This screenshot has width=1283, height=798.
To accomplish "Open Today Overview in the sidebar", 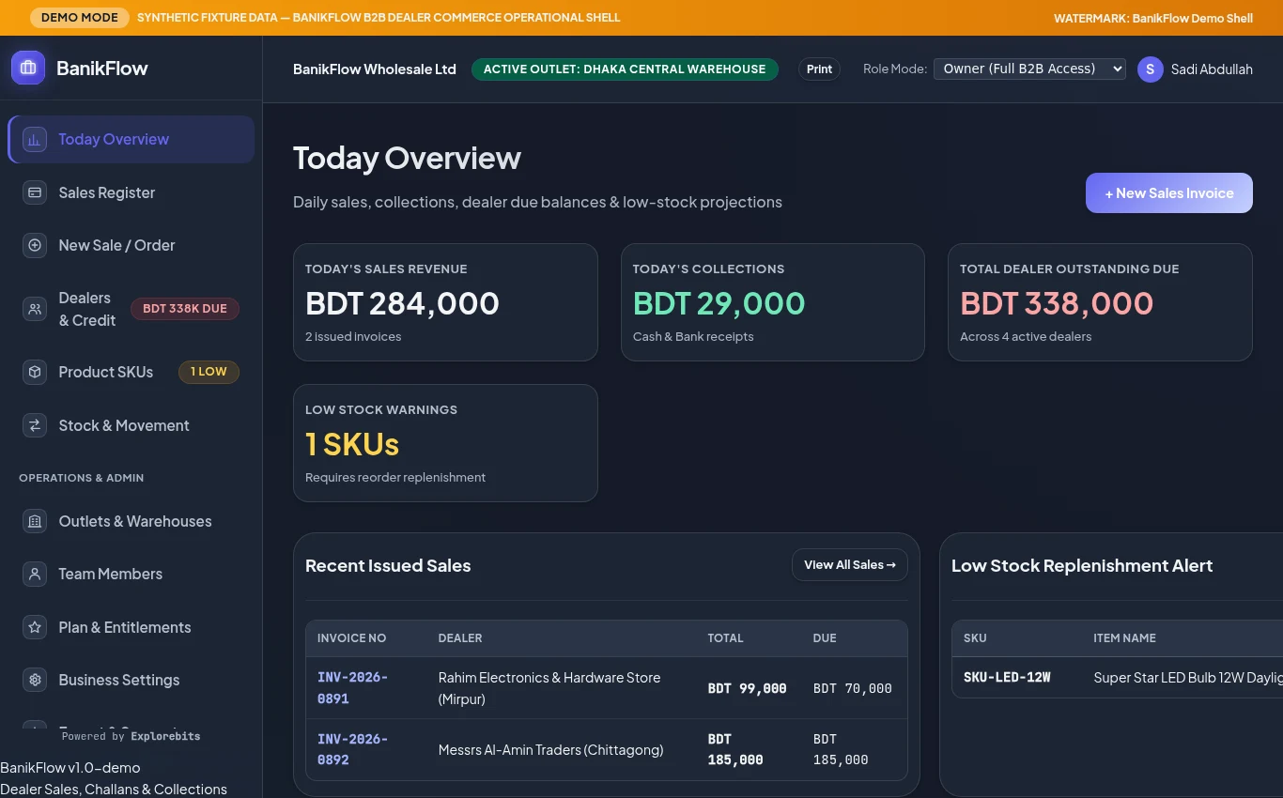I will (131, 139).
